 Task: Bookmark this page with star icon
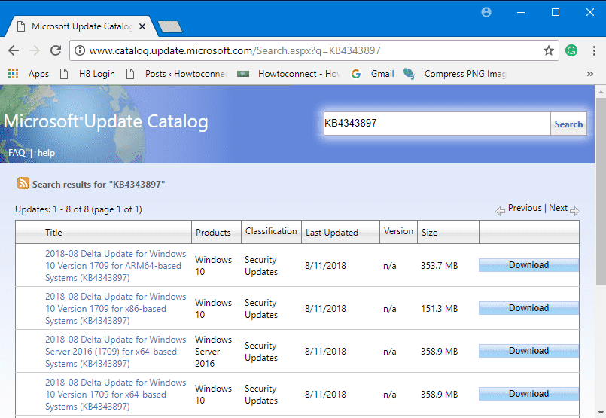[549, 50]
